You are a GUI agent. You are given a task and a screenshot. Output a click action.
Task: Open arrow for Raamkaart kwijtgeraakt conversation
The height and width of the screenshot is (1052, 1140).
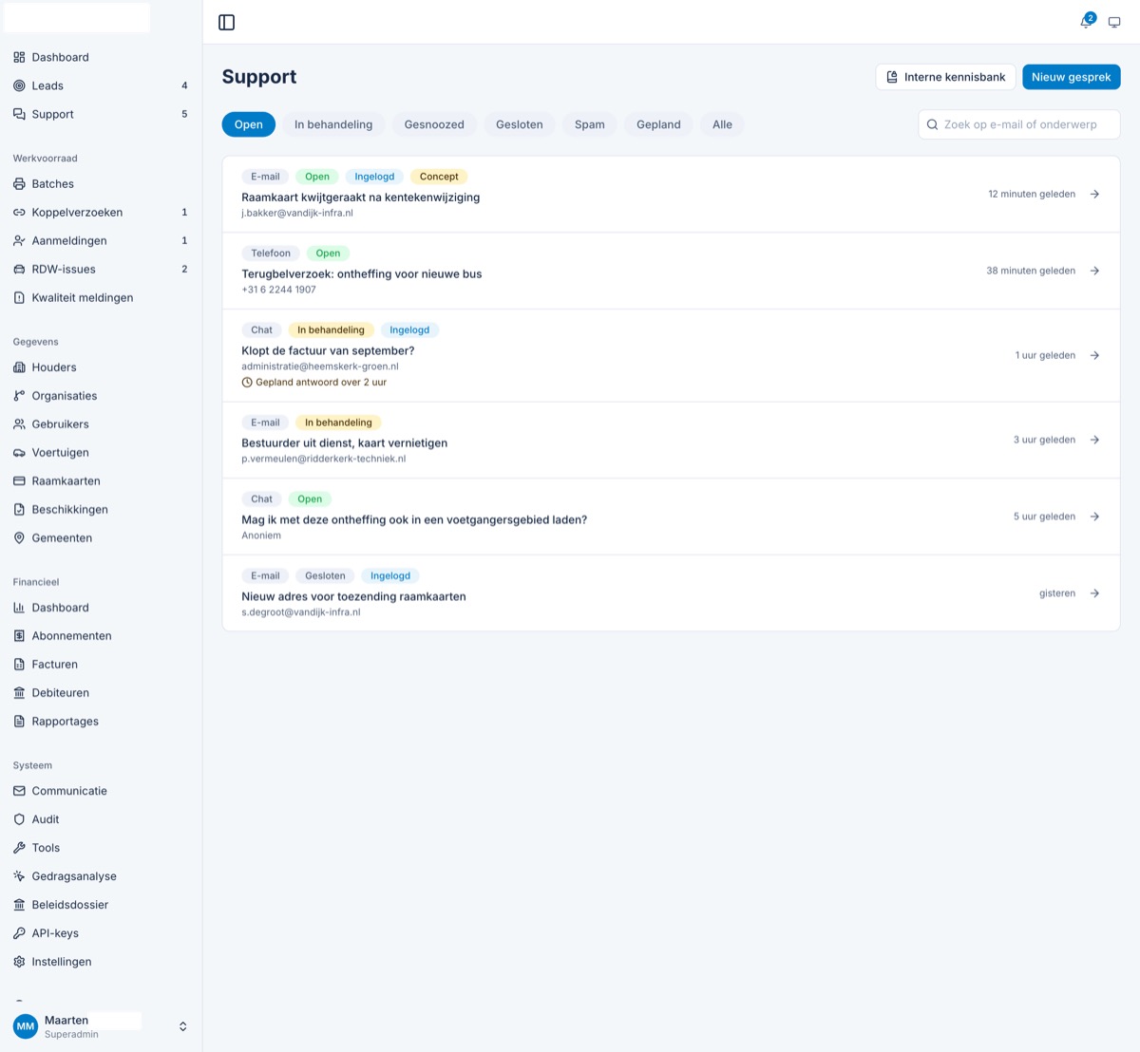click(x=1094, y=194)
